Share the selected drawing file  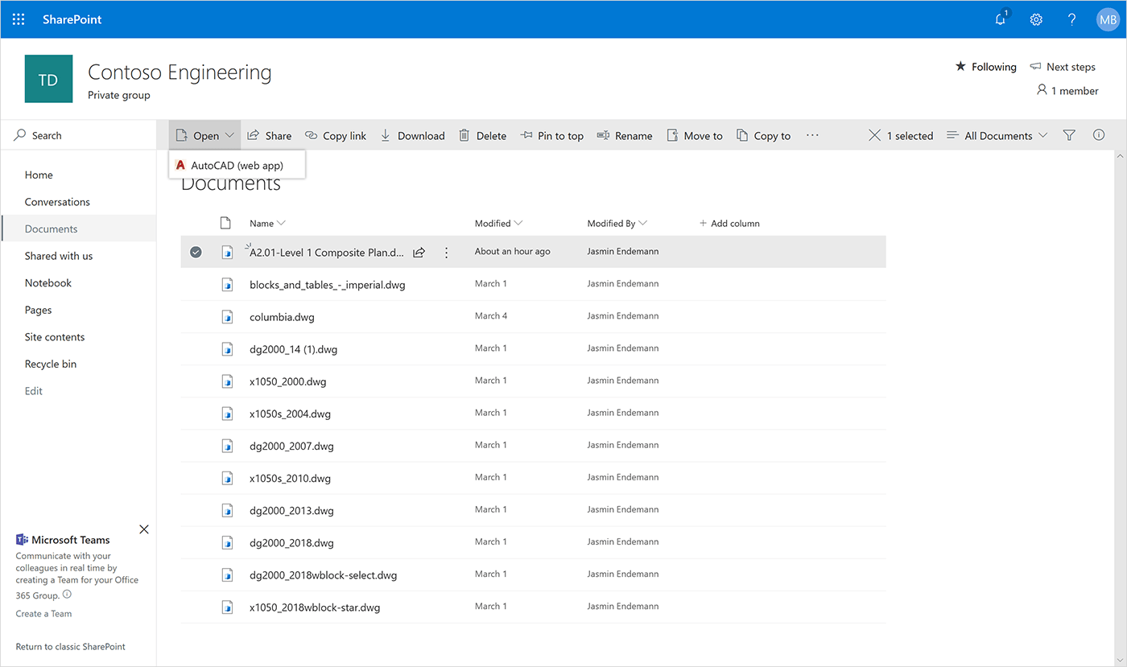[x=270, y=135]
